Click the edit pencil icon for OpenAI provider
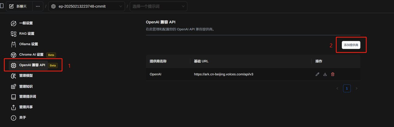Image resolution: width=394 pixels, height=127 pixels. pyautogui.click(x=317, y=74)
